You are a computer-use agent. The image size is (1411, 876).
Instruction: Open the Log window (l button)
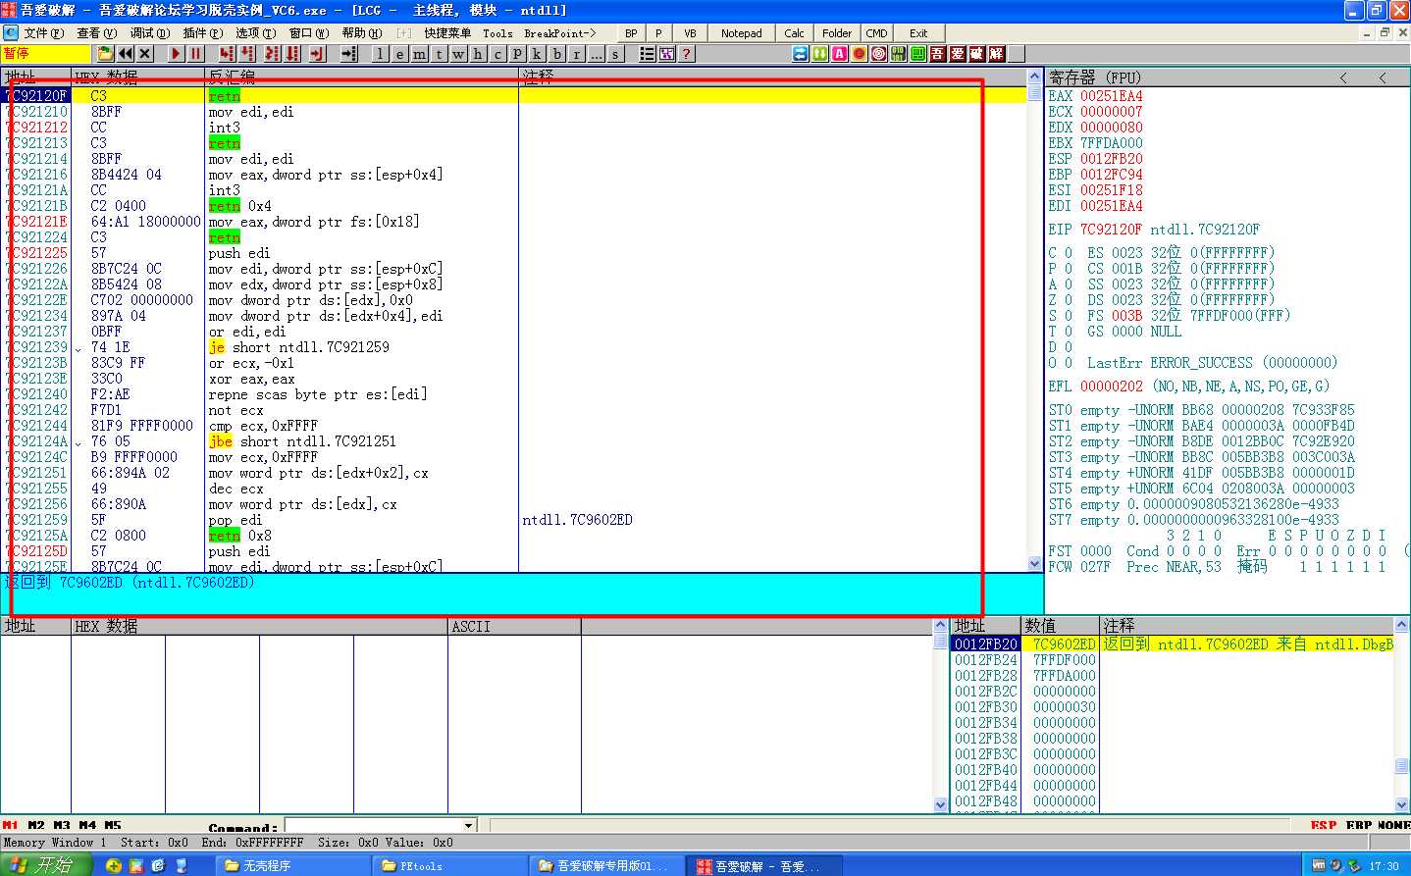click(x=380, y=54)
